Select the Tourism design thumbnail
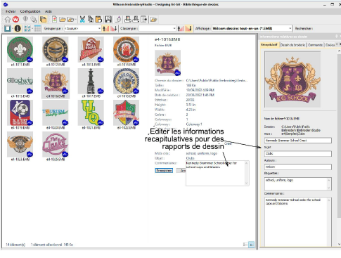 point(56,112)
